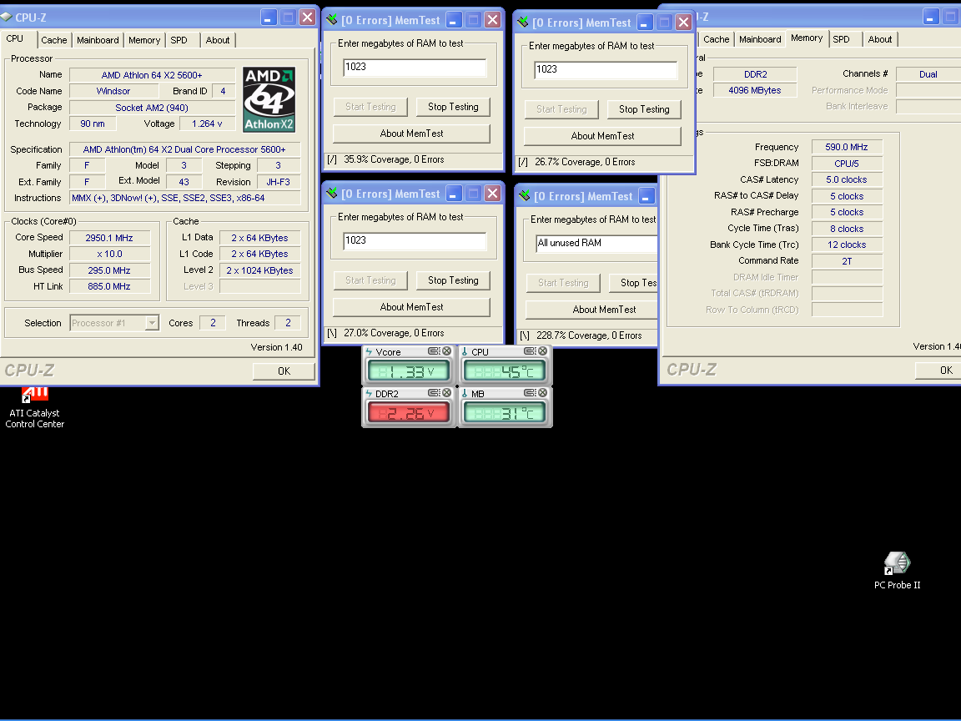Image resolution: width=961 pixels, height=721 pixels.
Task: Click the magnet dock icon on CPU temperature widget
Action: click(530, 351)
